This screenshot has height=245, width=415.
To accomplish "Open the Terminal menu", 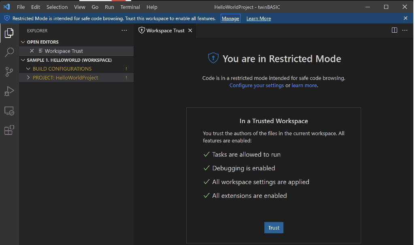I will 130,7.
